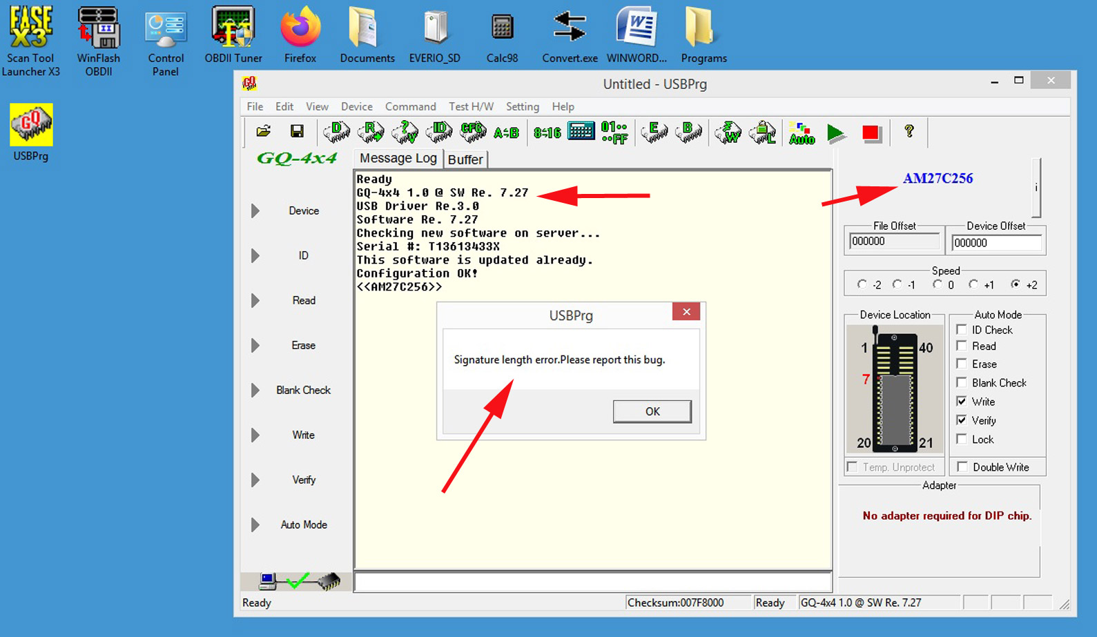Screen dimensions: 1097x637
Task: Launch Convert.exe desktop icon
Action: coord(570,36)
